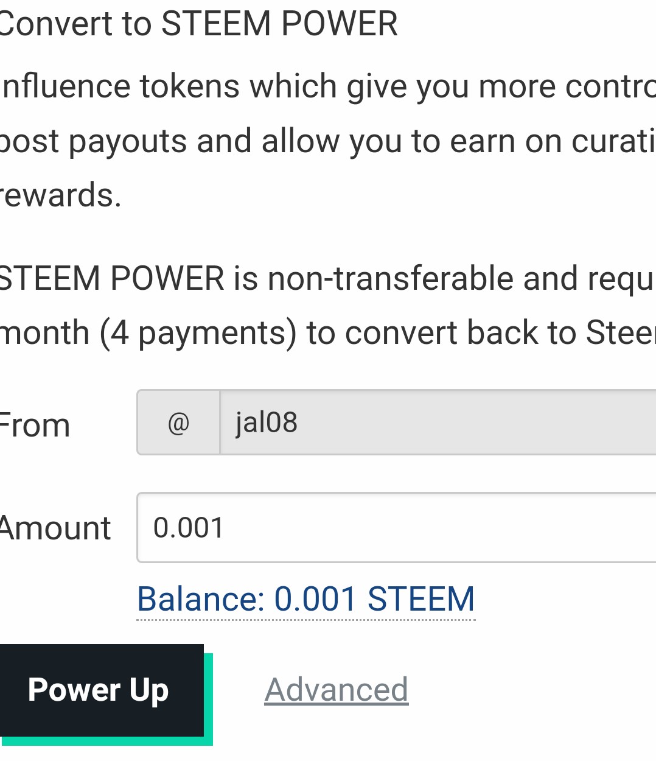Click the word "non-transferable"
The height and width of the screenshot is (761, 656).
[x=390, y=279]
